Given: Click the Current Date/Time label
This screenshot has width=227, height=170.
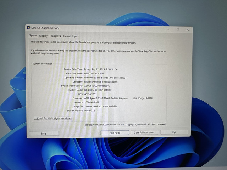Looking at the screenshot, I should pos(73,69).
